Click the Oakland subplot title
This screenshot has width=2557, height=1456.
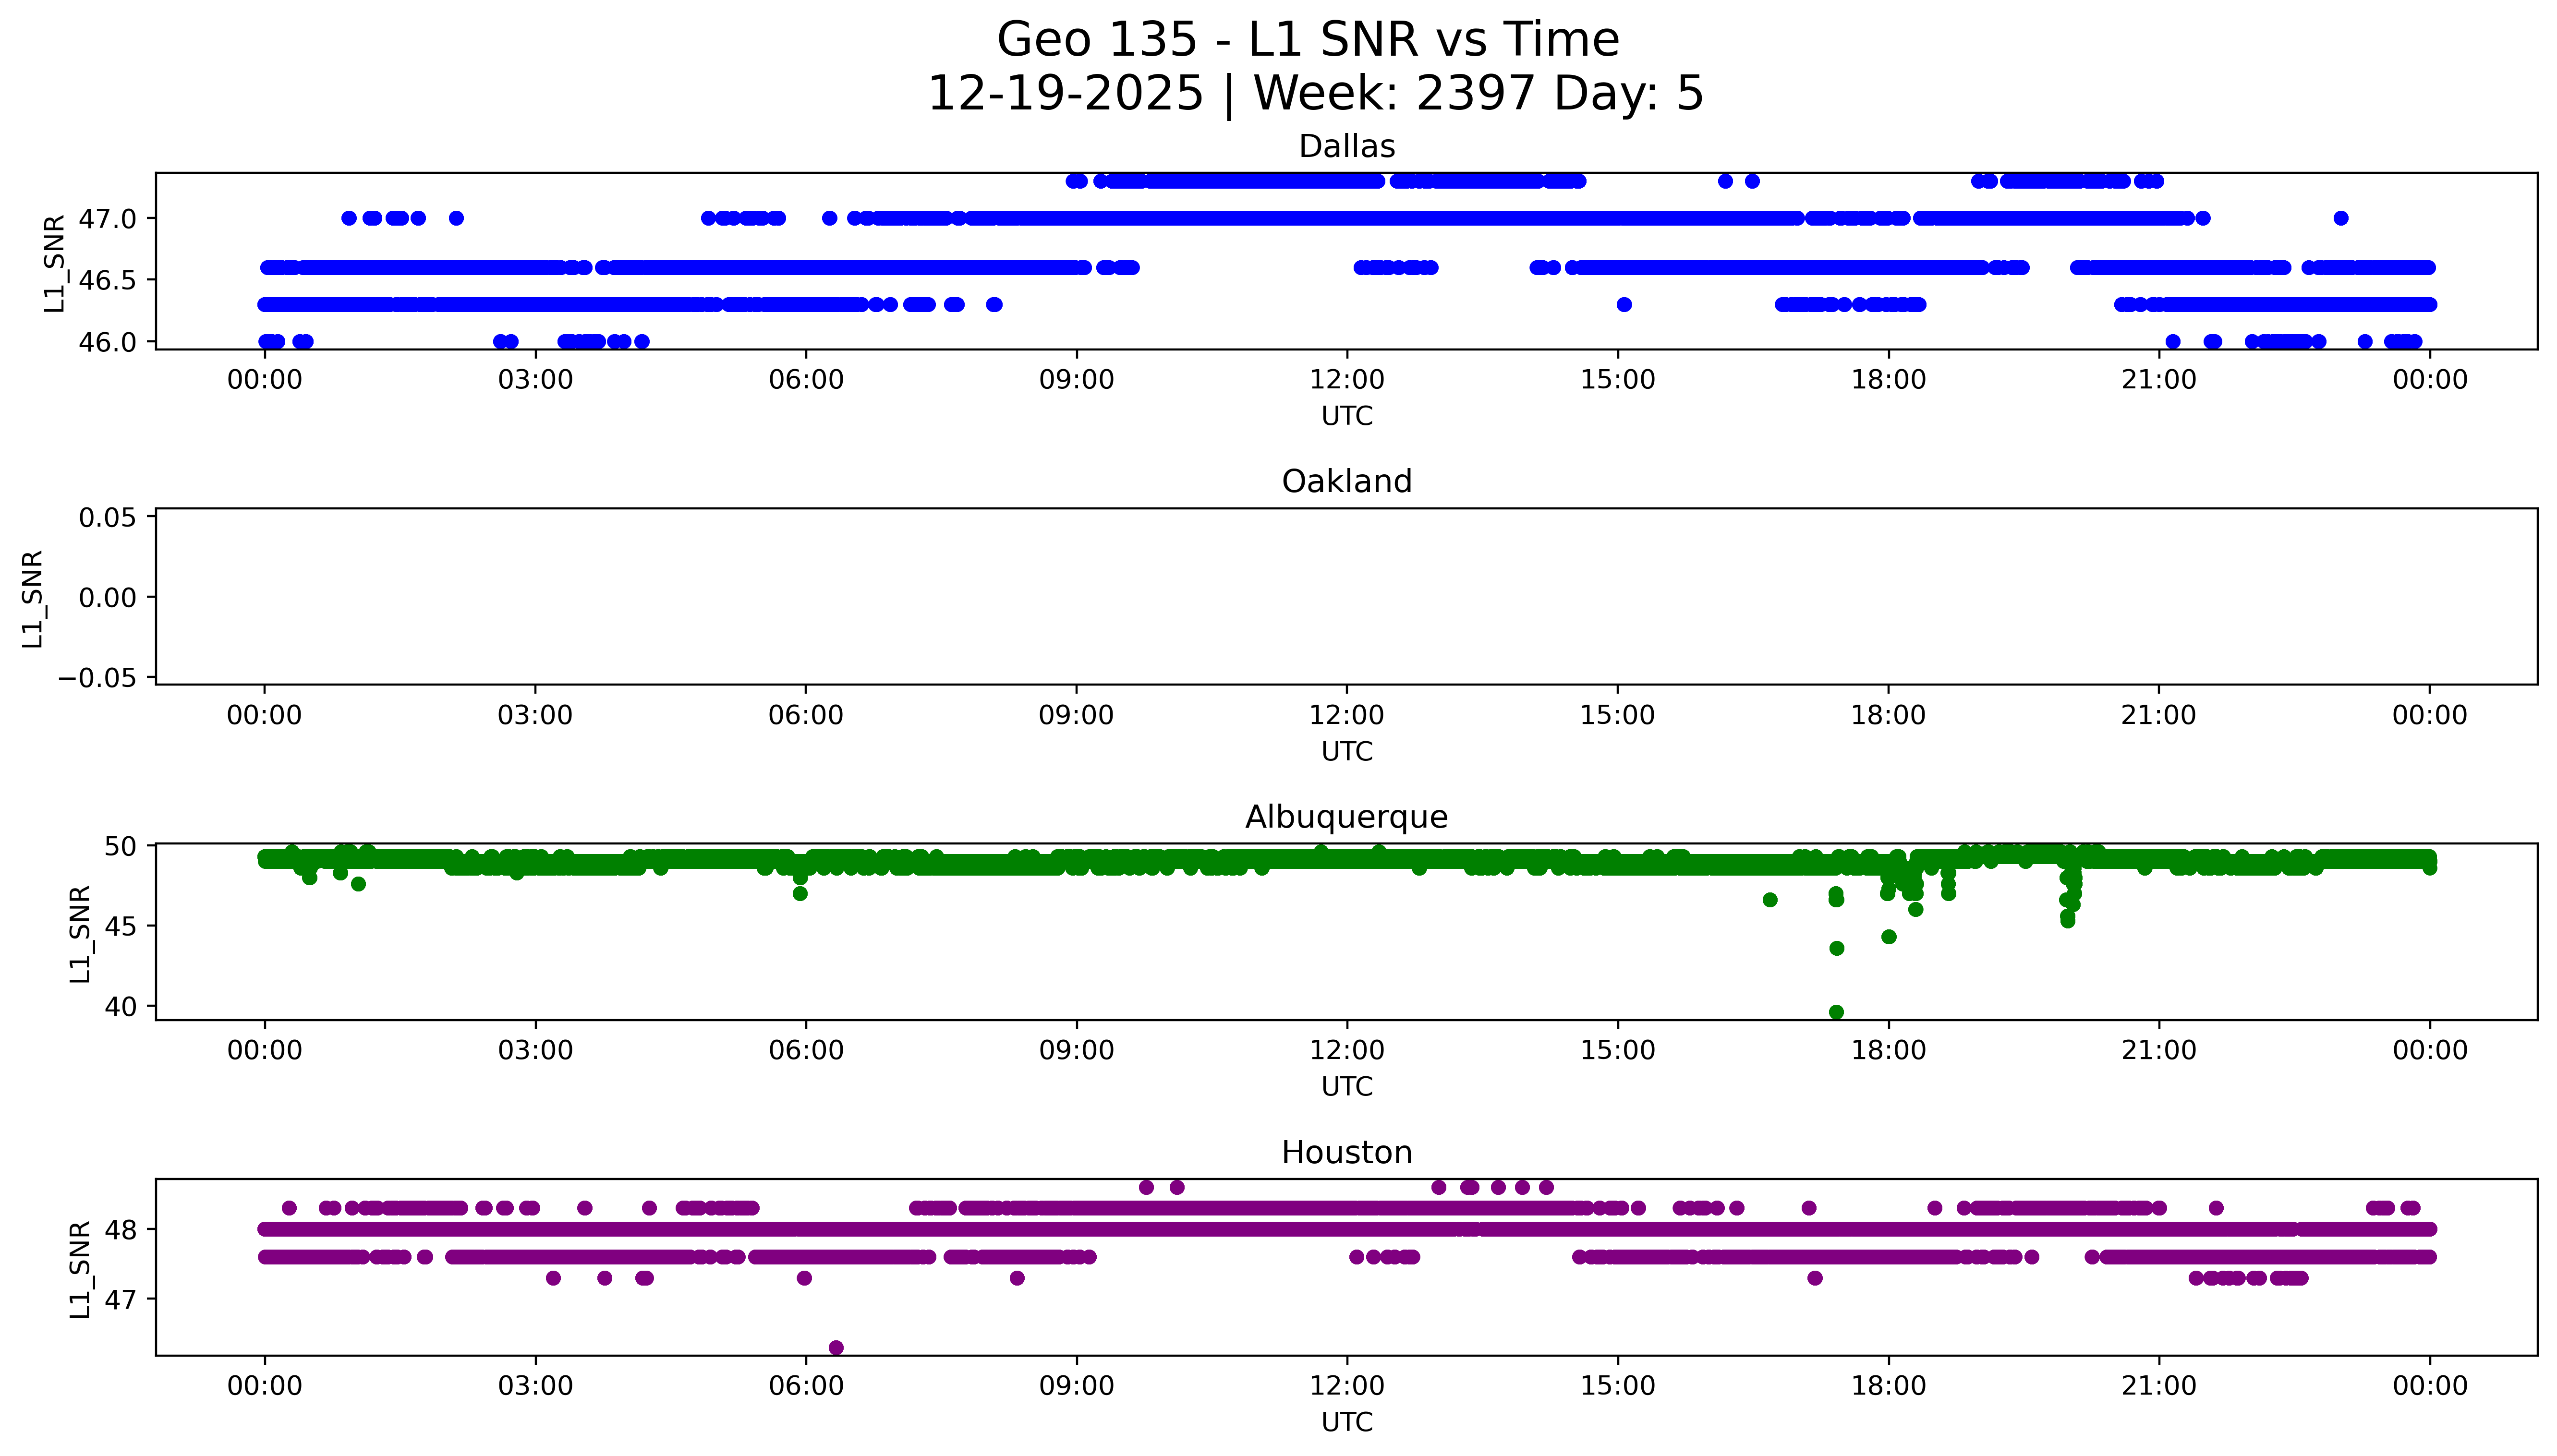(1346, 482)
